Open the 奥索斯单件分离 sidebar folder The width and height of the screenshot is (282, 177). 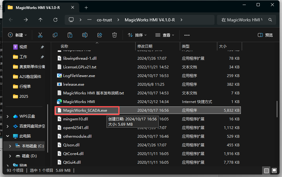click(x=29, y=67)
